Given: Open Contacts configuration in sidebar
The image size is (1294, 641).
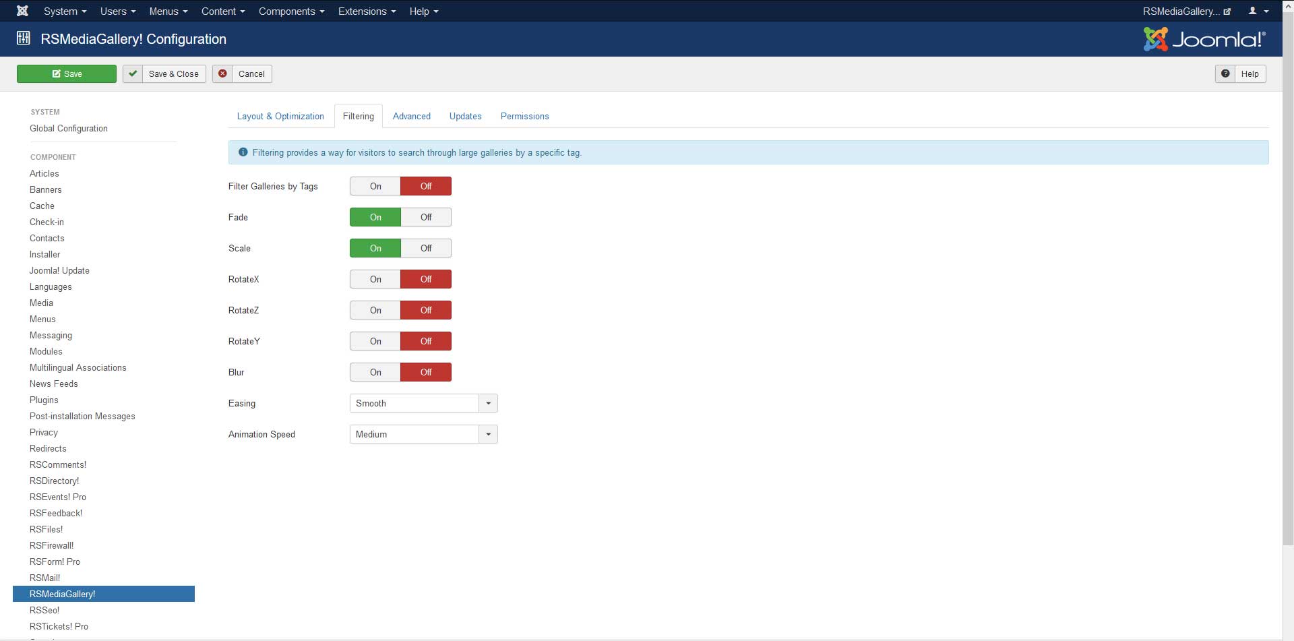Looking at the screenshot, I should (x=47, y=238).
